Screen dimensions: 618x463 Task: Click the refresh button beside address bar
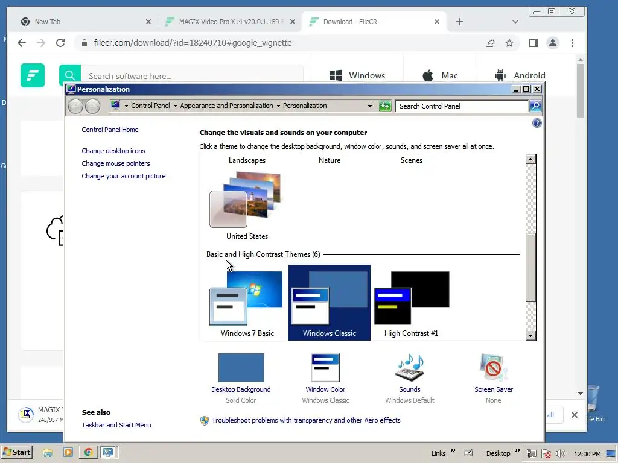pyautogui.click(x=384, y=106)
